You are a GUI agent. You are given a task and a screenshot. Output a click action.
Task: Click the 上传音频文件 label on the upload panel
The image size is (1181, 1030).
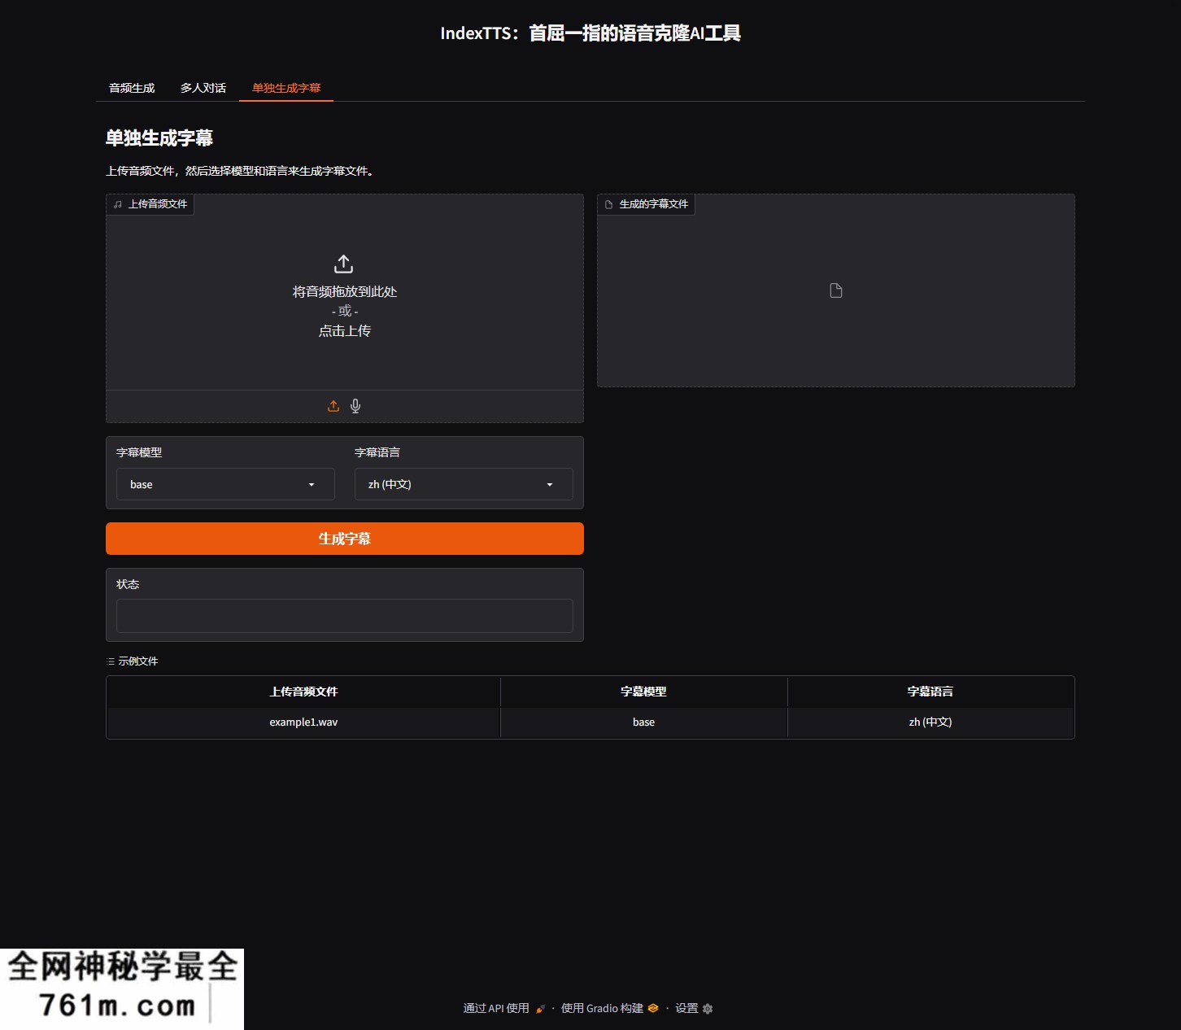(x=150, y=204)
